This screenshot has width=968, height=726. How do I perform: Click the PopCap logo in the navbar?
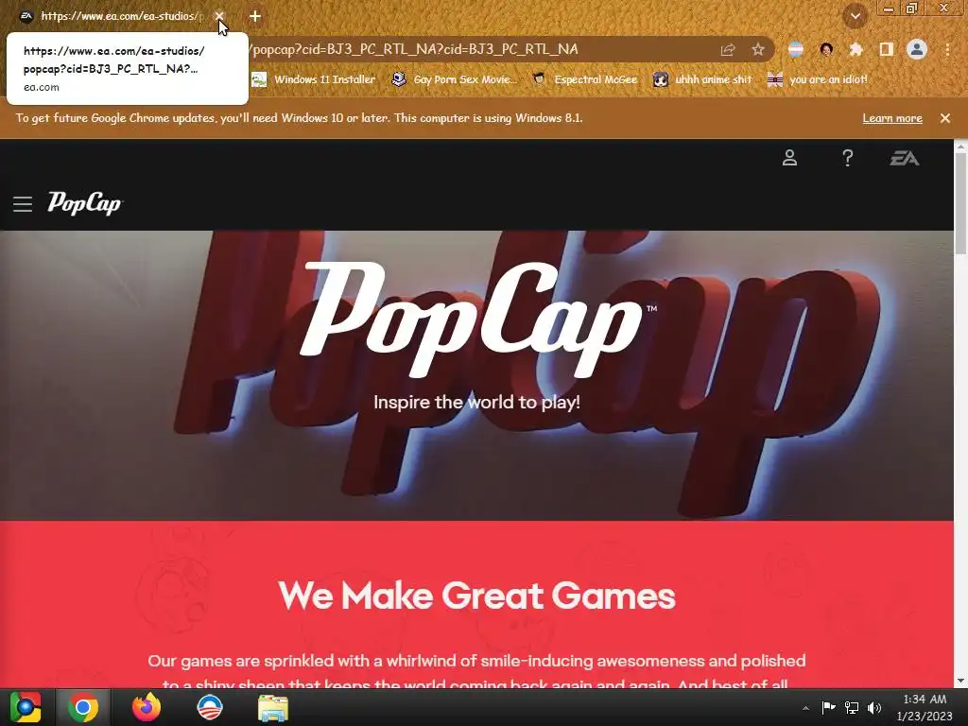click(x=85, y=203)
